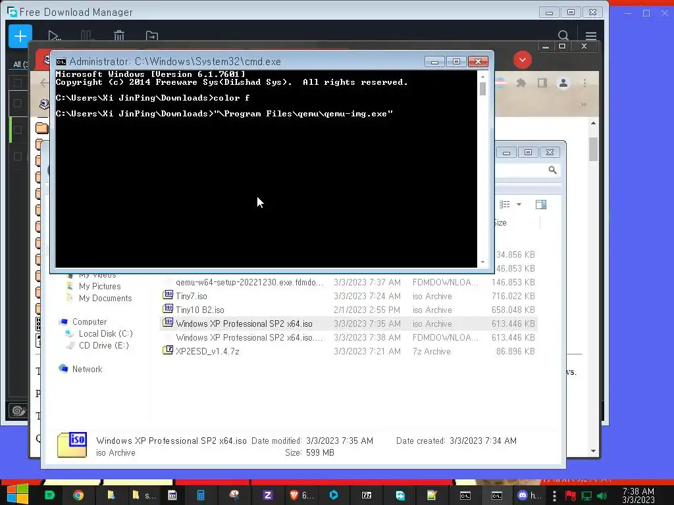674x505 pixels.
Task: Open network icon in system tray
Action: tap(586, 496)
